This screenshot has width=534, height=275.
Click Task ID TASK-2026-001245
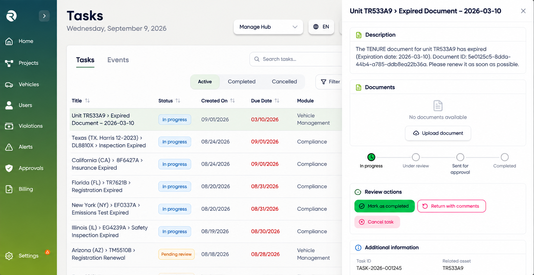[x=379, y=268]
